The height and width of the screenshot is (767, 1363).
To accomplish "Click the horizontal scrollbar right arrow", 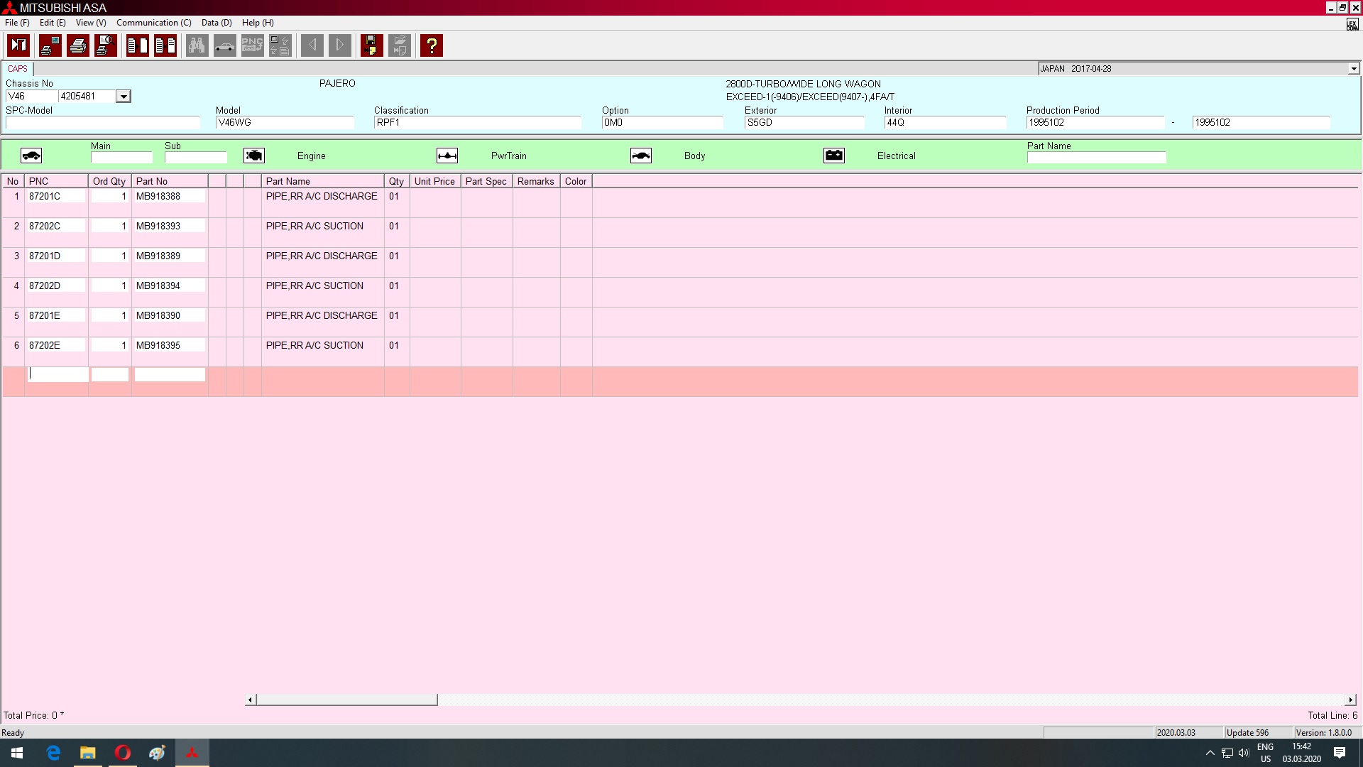I will click(1350, 700).
